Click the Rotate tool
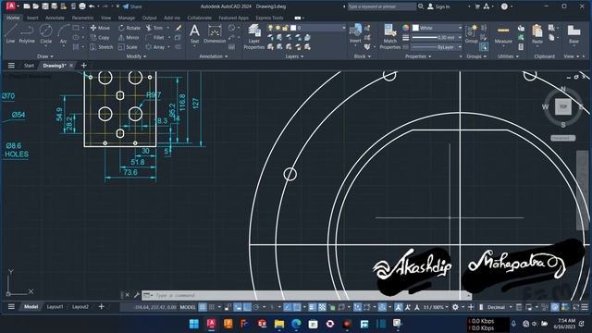Screen dimensions: 592x333 129,28
